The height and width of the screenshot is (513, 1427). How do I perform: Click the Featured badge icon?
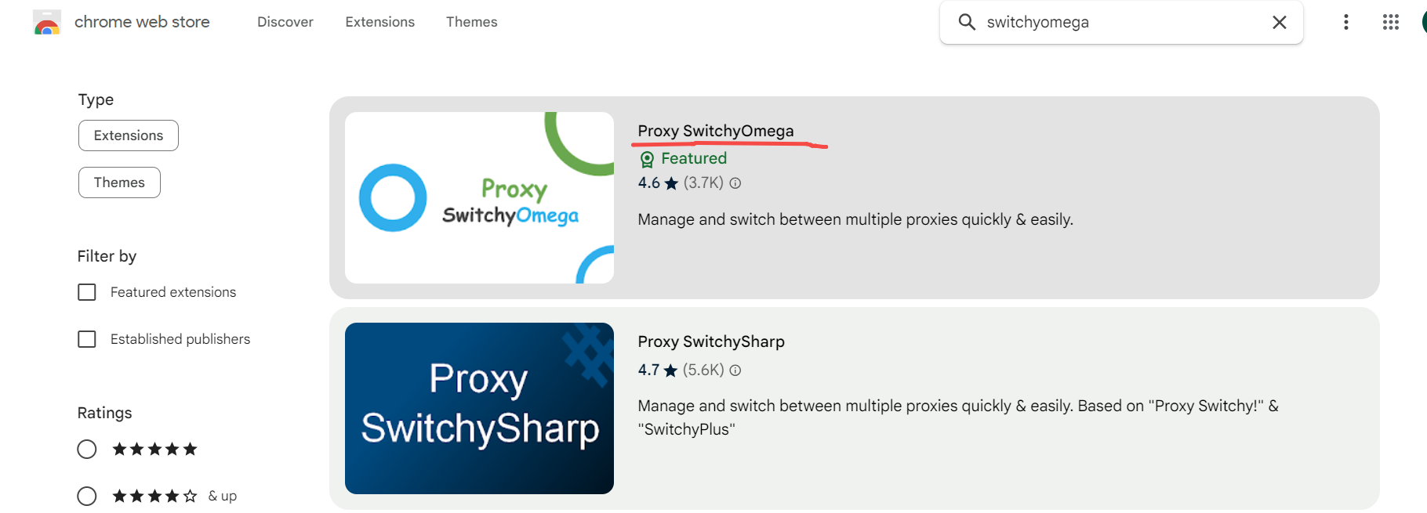point(647,160)
